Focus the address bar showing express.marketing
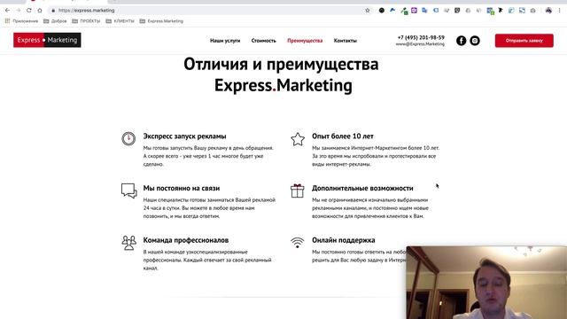The width and height of the screenshot is (567, 319). click(x=210, y=11)
